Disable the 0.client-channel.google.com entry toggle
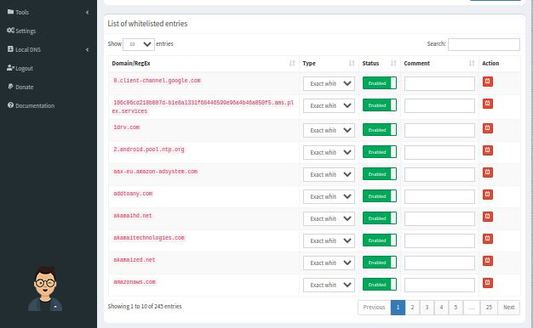The image size is (533, 328). pyautogui.click(x=380, y=83)
